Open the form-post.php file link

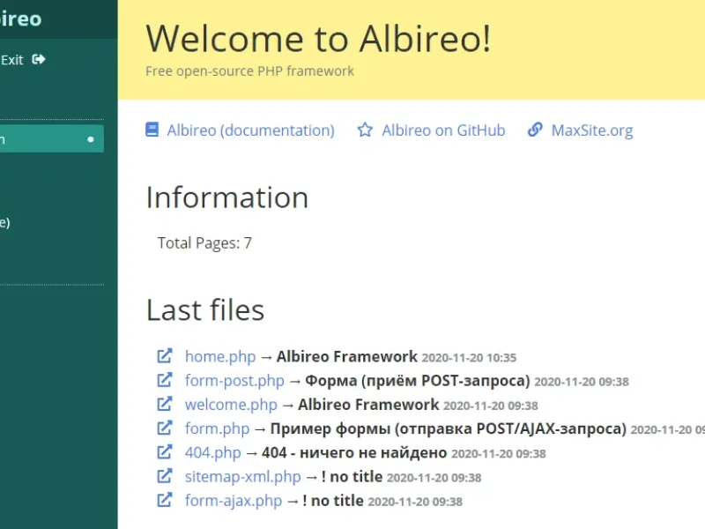(233, 380)
